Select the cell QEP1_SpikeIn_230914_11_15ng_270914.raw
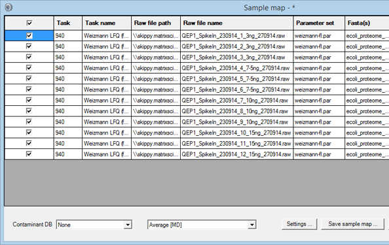389x245 pixels. pos(236,143)
